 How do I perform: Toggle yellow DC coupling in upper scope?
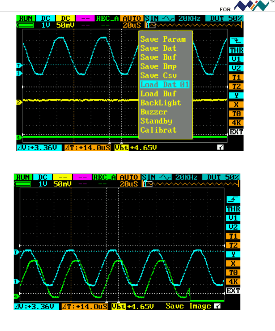tap(65, 19)
